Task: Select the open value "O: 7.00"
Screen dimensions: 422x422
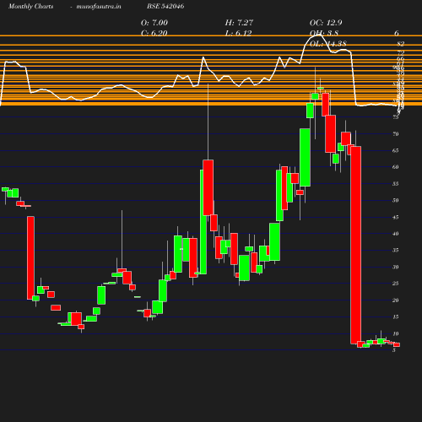Action: pos(154,23)
